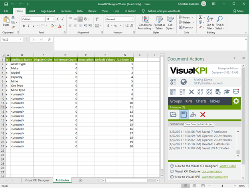
Task: Click the Paste button
Action: [6, 23]
